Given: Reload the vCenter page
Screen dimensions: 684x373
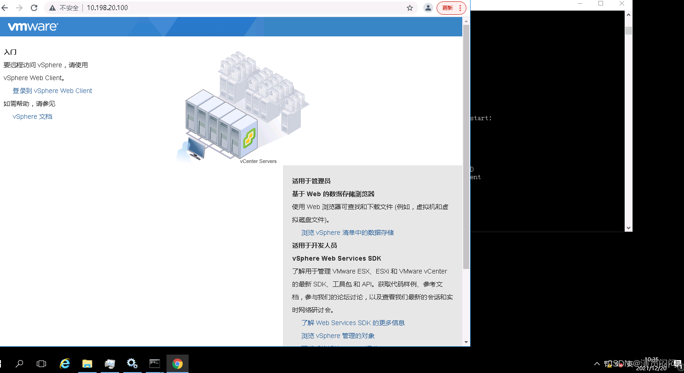Looking at the screenshot, I should 34,8.
